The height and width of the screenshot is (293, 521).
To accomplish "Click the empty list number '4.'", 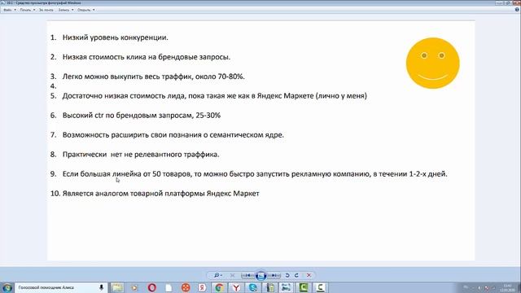I will click(x=54, y=86).
